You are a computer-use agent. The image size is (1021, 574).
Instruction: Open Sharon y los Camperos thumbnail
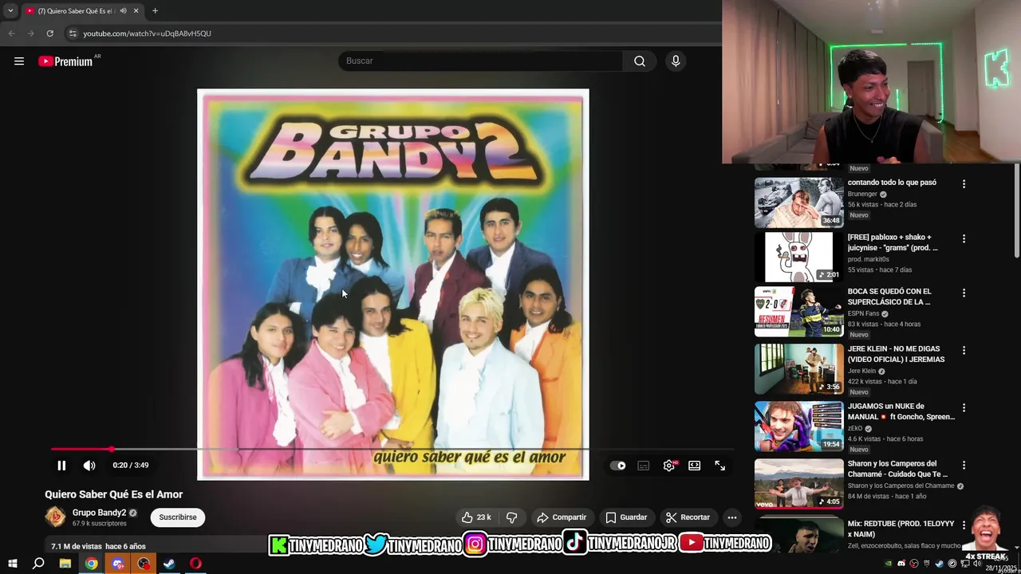(798, 484)
